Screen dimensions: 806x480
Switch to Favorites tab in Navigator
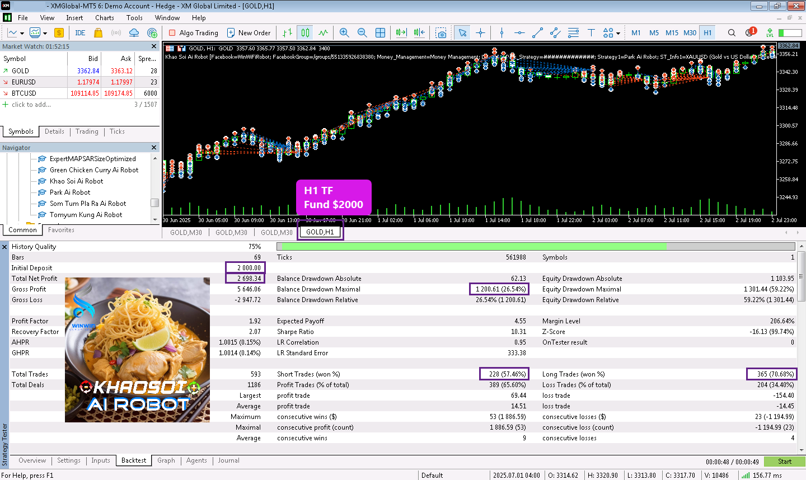tap(61, 230)
